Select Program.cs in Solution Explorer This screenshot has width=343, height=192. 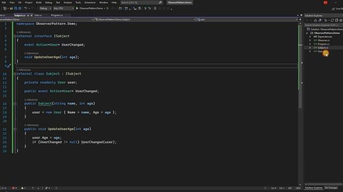click(x=324, y=44)
